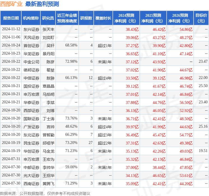Image resolution: width=209 pixels, height=196 pixels.
Task: Click 西部证券 institution cell
Action: (x=31, y=111)
